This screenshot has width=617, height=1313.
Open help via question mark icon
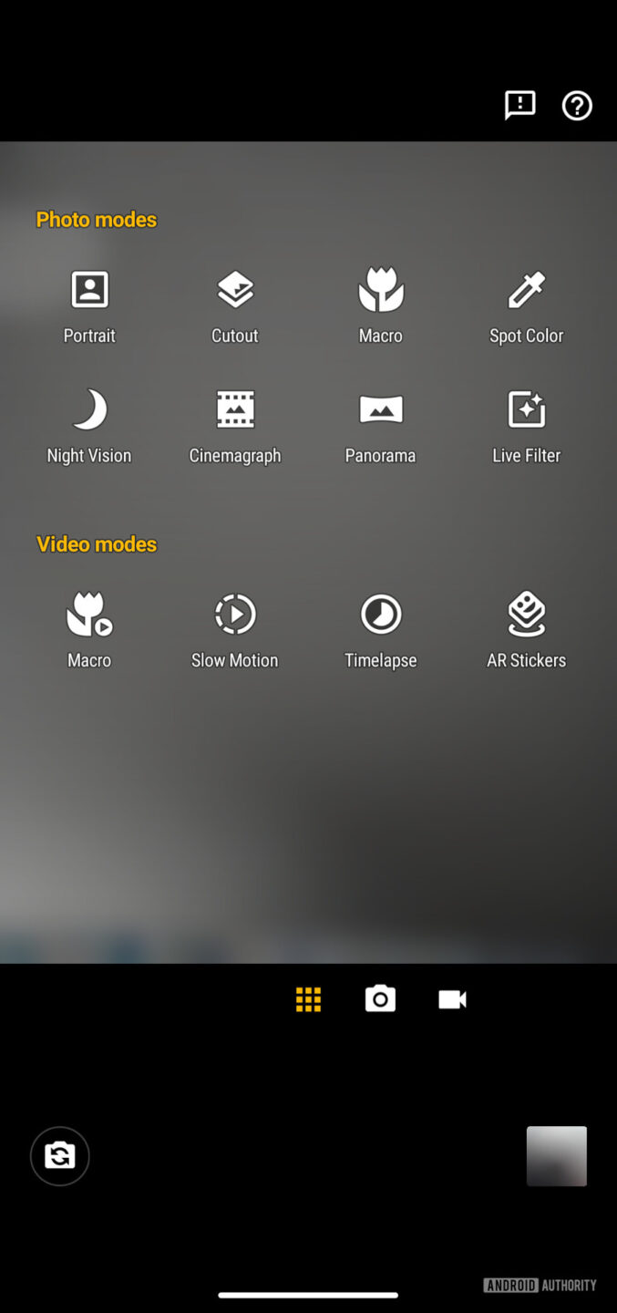(577, 106)
